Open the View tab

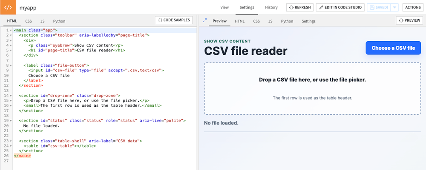[225, 7]
